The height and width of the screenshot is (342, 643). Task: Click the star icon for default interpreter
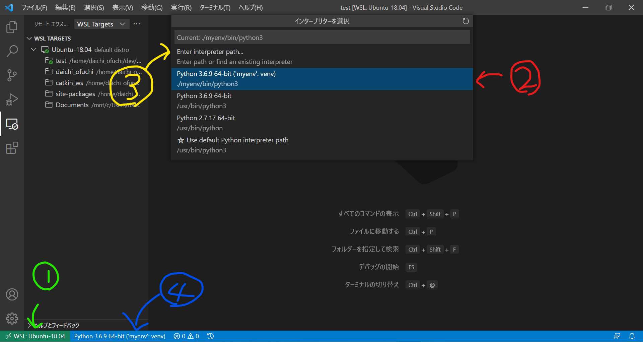coord(181,140)
